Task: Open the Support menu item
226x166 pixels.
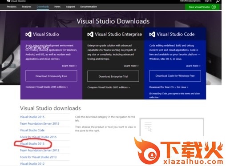Action: pyautogui.click(x=70, y=7)
